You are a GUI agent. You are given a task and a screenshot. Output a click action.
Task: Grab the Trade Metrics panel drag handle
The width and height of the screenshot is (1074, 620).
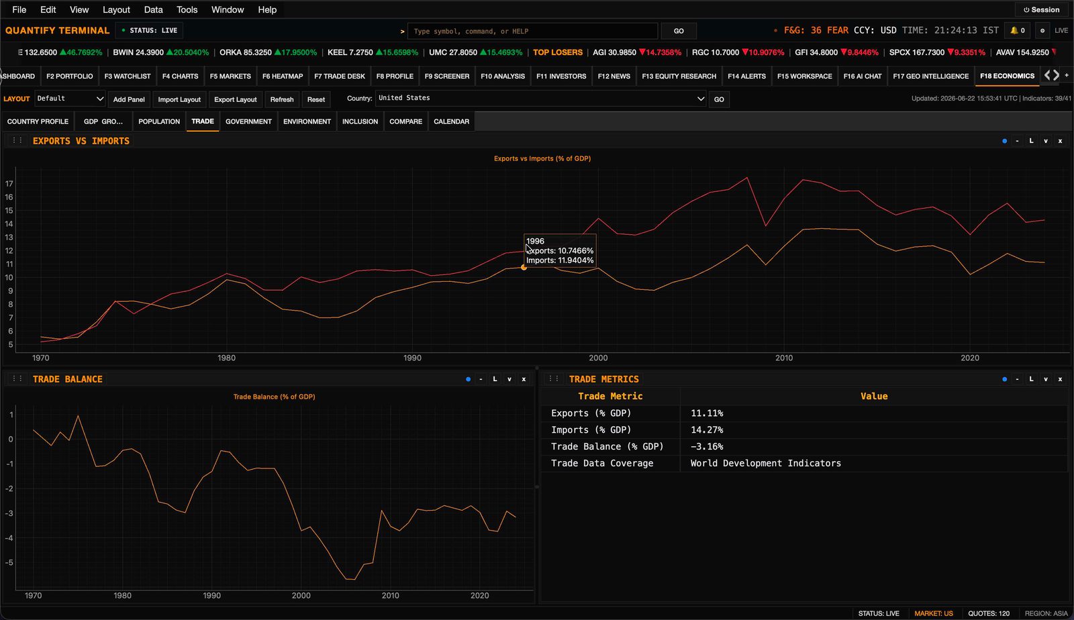pos(554,379)
